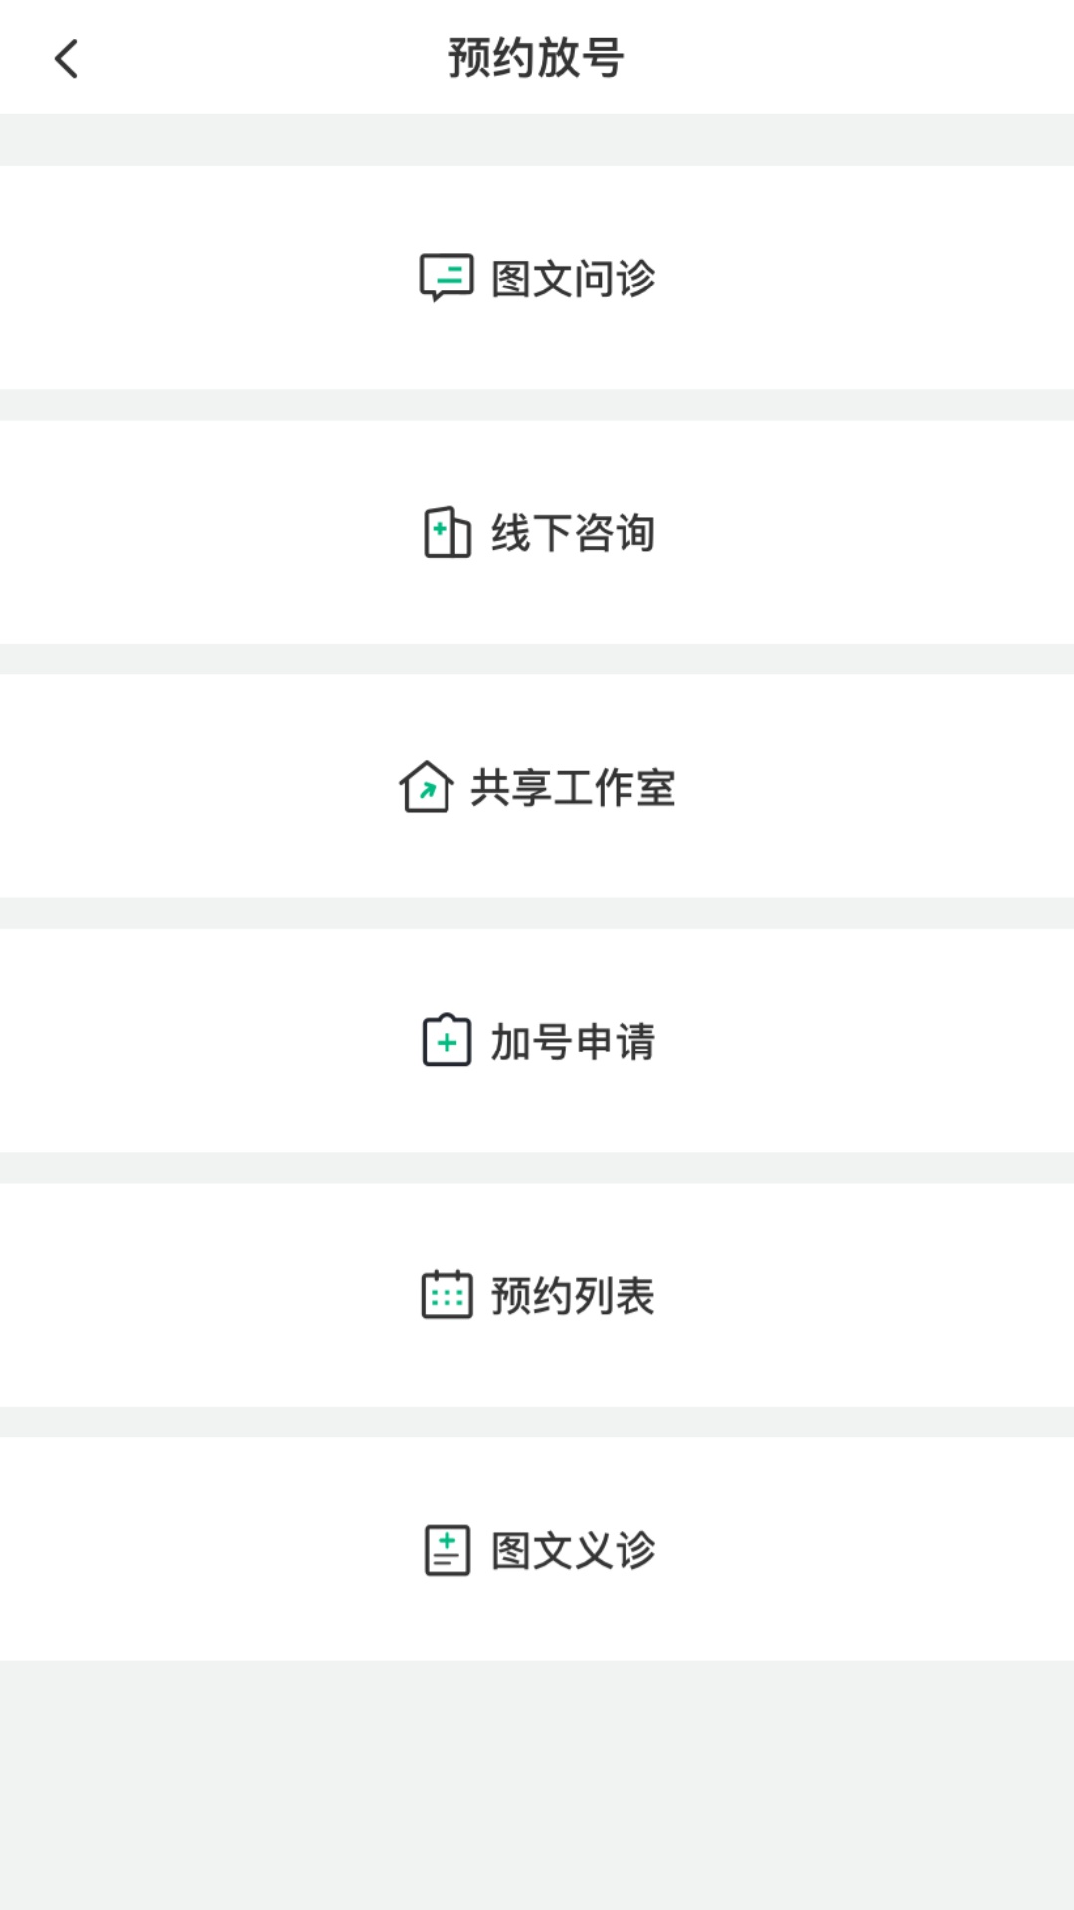Select the 图文义诊 clipboard icon
1074x1910 pixels.
coord(447,1549)
